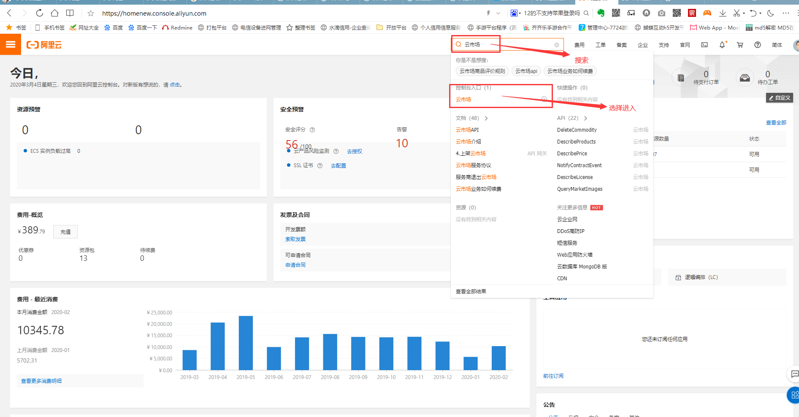This screenshot has width=799, height=417.
Task: Toggle browser night mode moon icon
Action: tap(771, 13)
